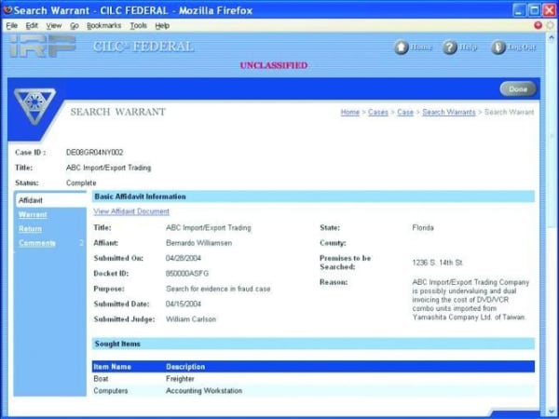Screen dimensions: 559x419
Task: Click the Home icon in header
Action: 402,47
